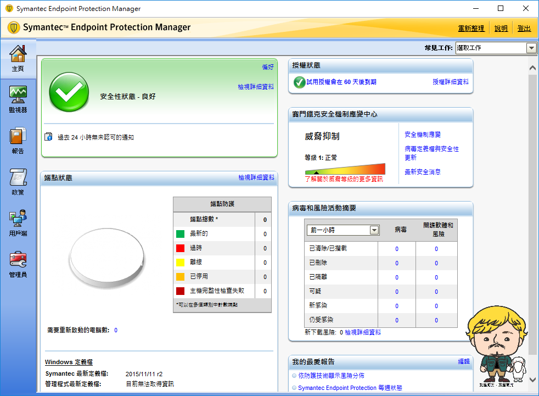
Task: Click red 過時 legend swatch
Action: (181, 248)
